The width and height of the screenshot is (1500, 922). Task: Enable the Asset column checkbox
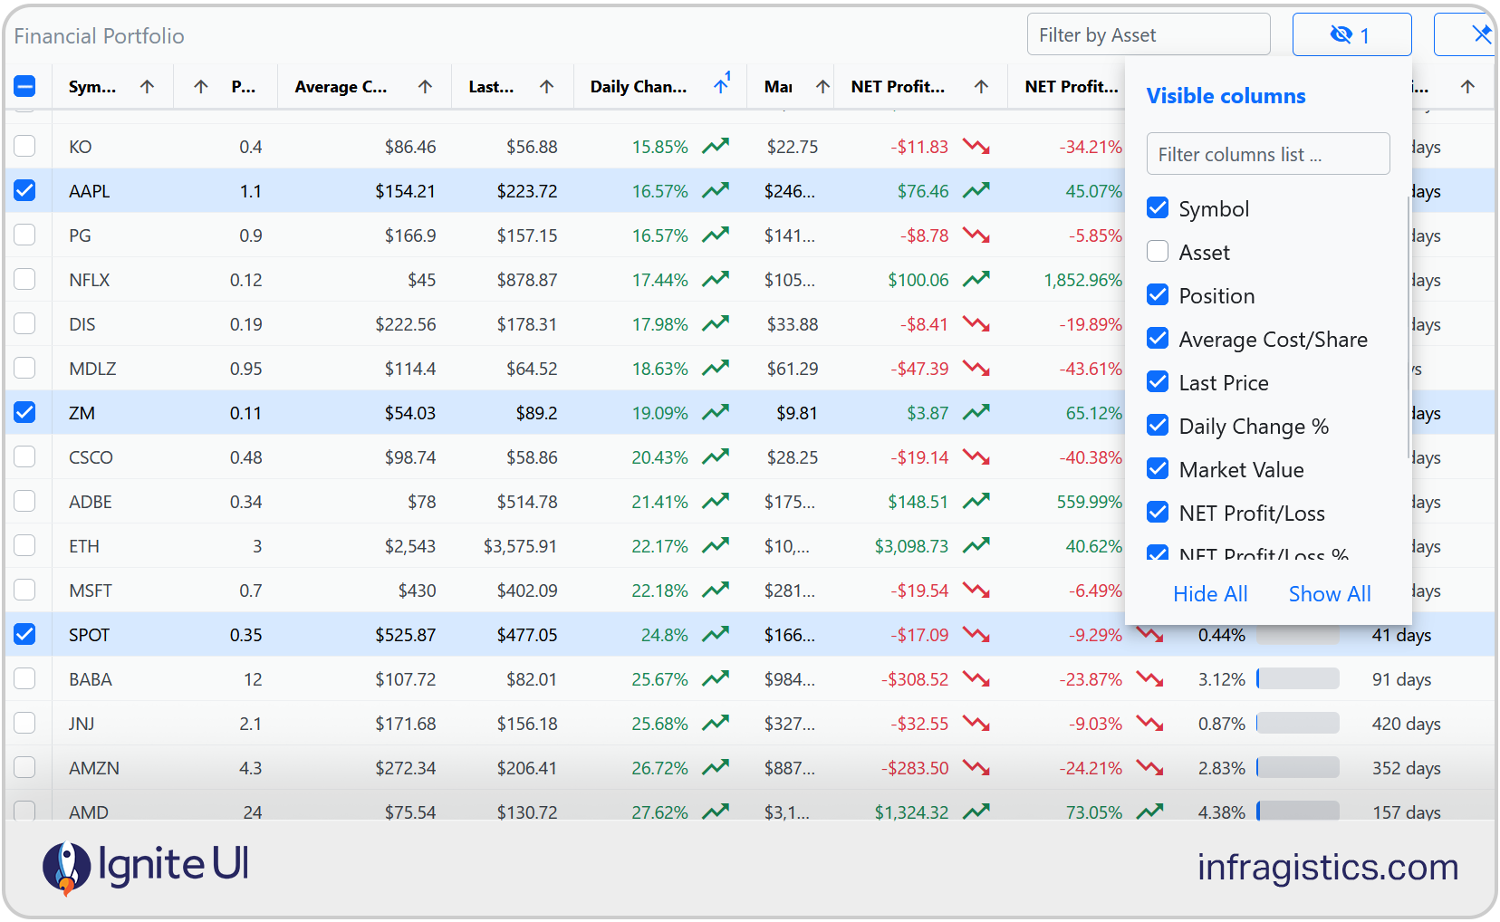coord(1158,251)
